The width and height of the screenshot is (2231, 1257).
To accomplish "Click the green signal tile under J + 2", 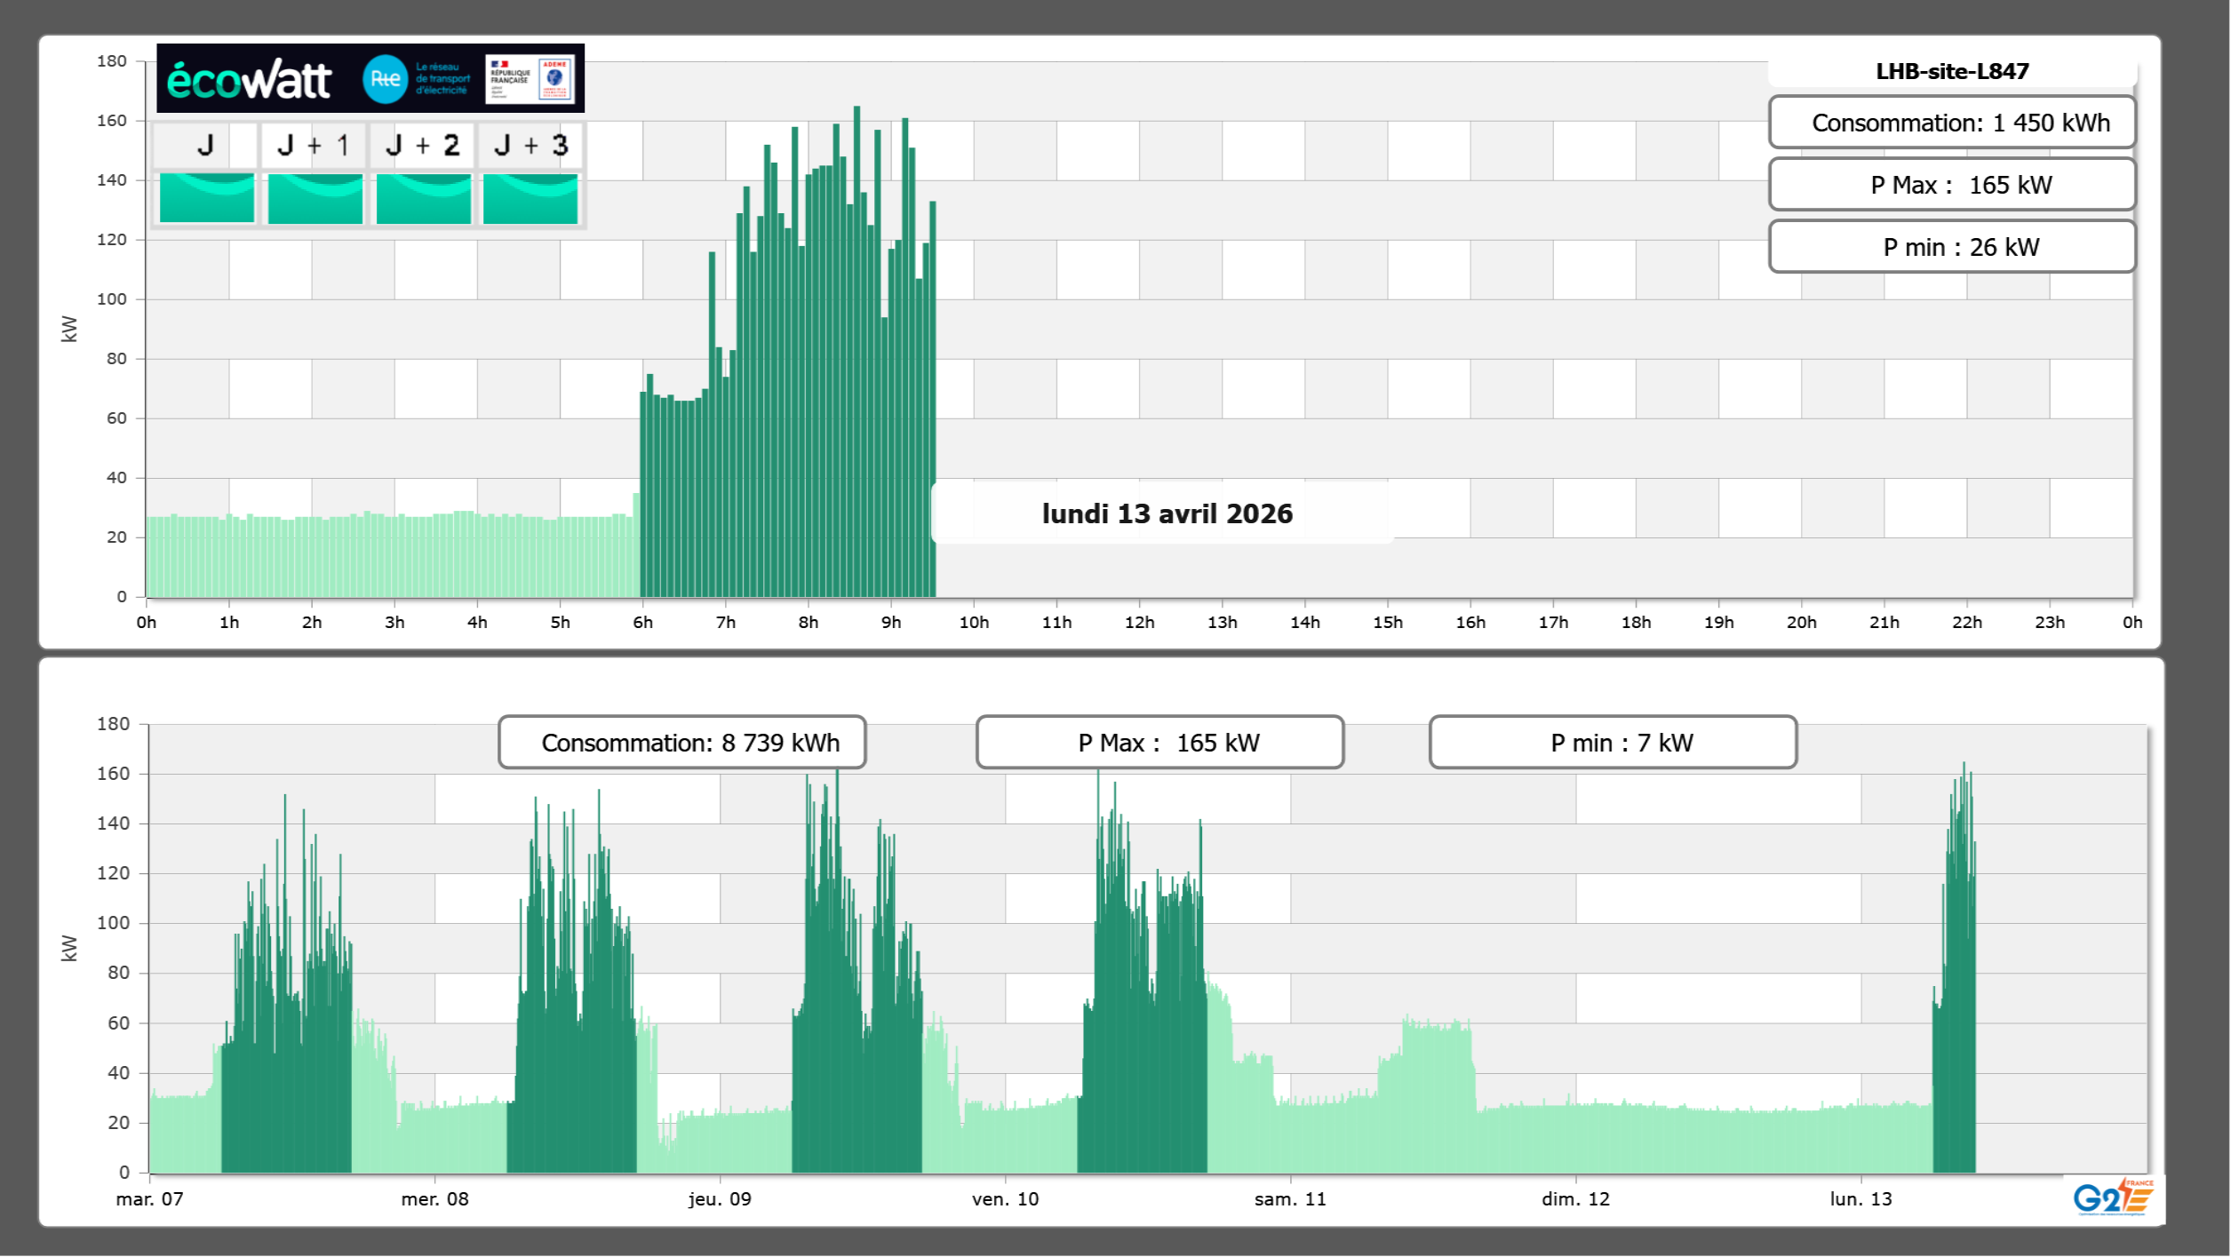I will (x=423, y=197).
